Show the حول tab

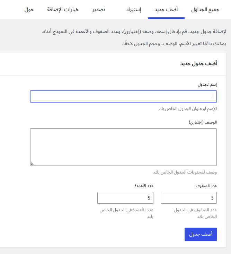click(x=29, y=9)
